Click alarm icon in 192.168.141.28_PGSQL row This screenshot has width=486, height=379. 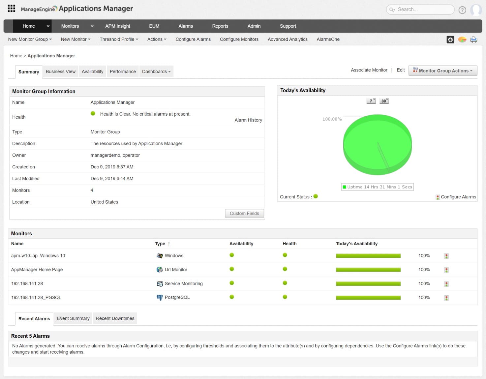pos(446,298)
